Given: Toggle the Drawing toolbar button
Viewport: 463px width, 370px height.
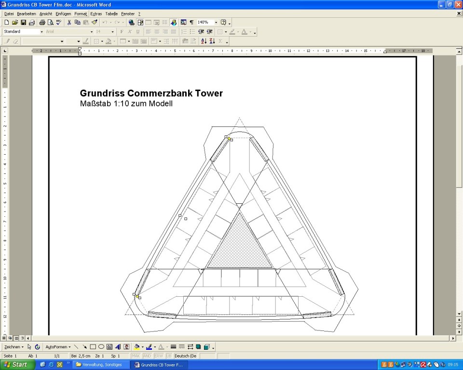Looking at the screenshot, I should tap(174, 23).
